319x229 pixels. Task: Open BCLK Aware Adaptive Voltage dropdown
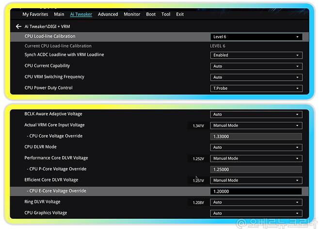[x=256, y=114]
